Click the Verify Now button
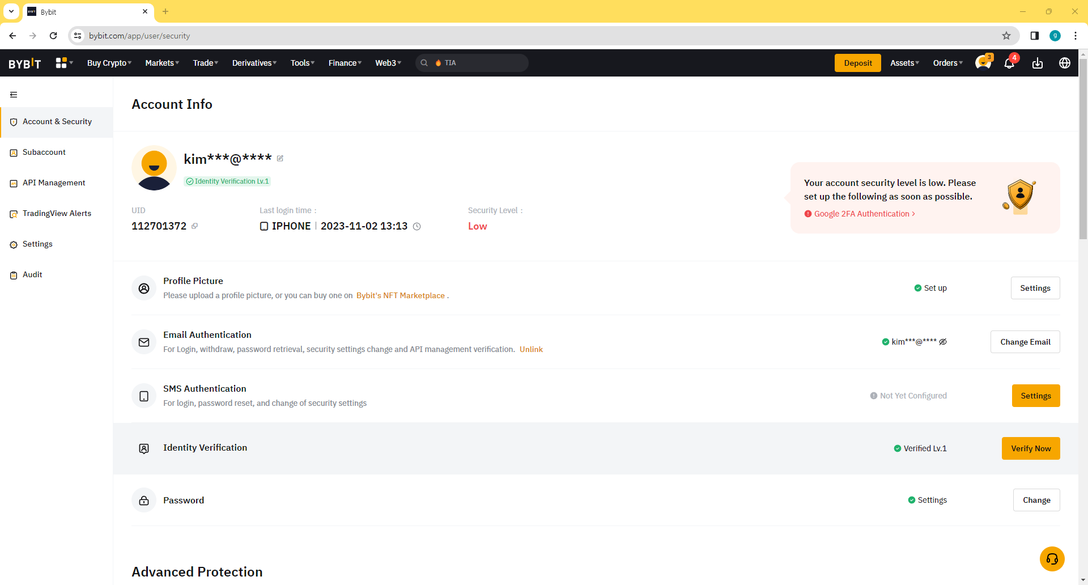 click(1030, 448)
